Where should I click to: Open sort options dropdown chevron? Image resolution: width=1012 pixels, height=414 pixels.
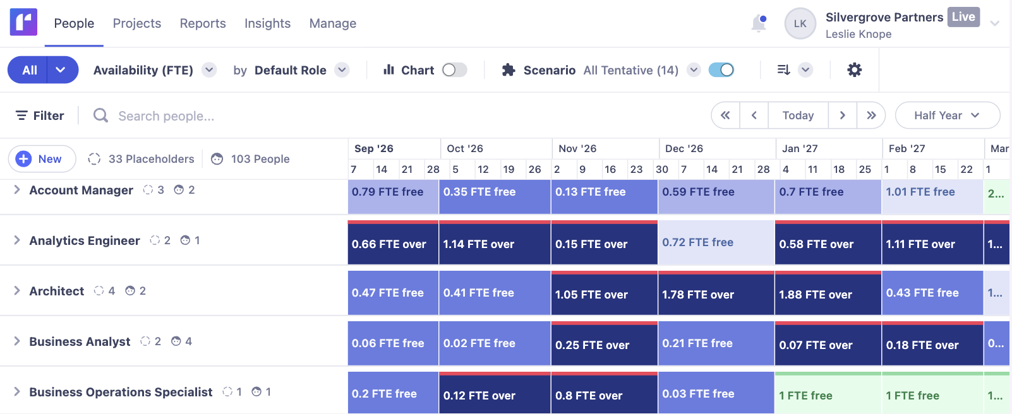[x=805, y=70]
